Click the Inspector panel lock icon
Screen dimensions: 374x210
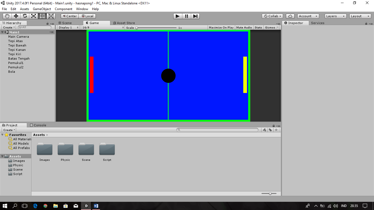click(x=366, y=24)
